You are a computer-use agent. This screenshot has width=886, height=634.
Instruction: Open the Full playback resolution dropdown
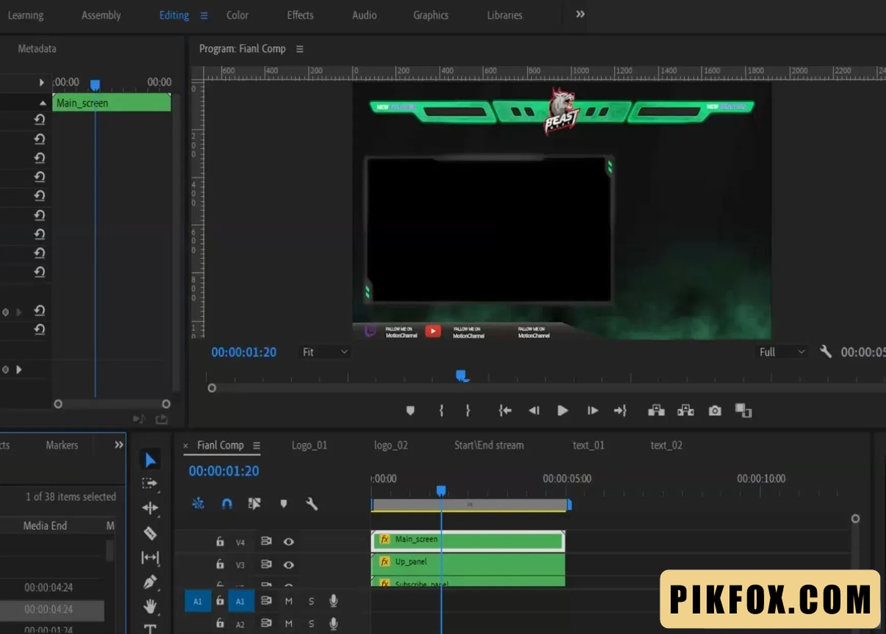point(782,352)
